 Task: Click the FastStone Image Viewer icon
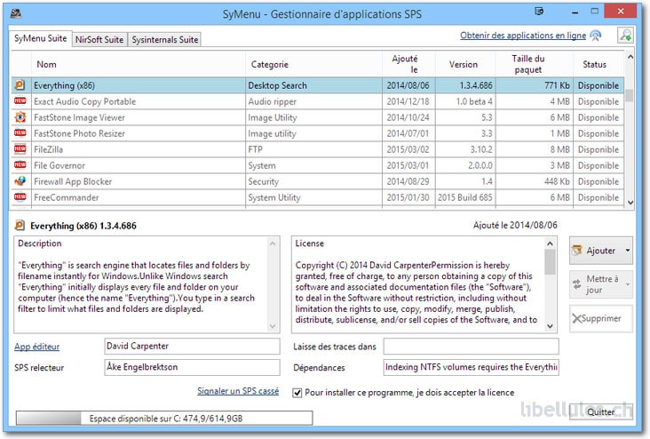coord(20,117)
